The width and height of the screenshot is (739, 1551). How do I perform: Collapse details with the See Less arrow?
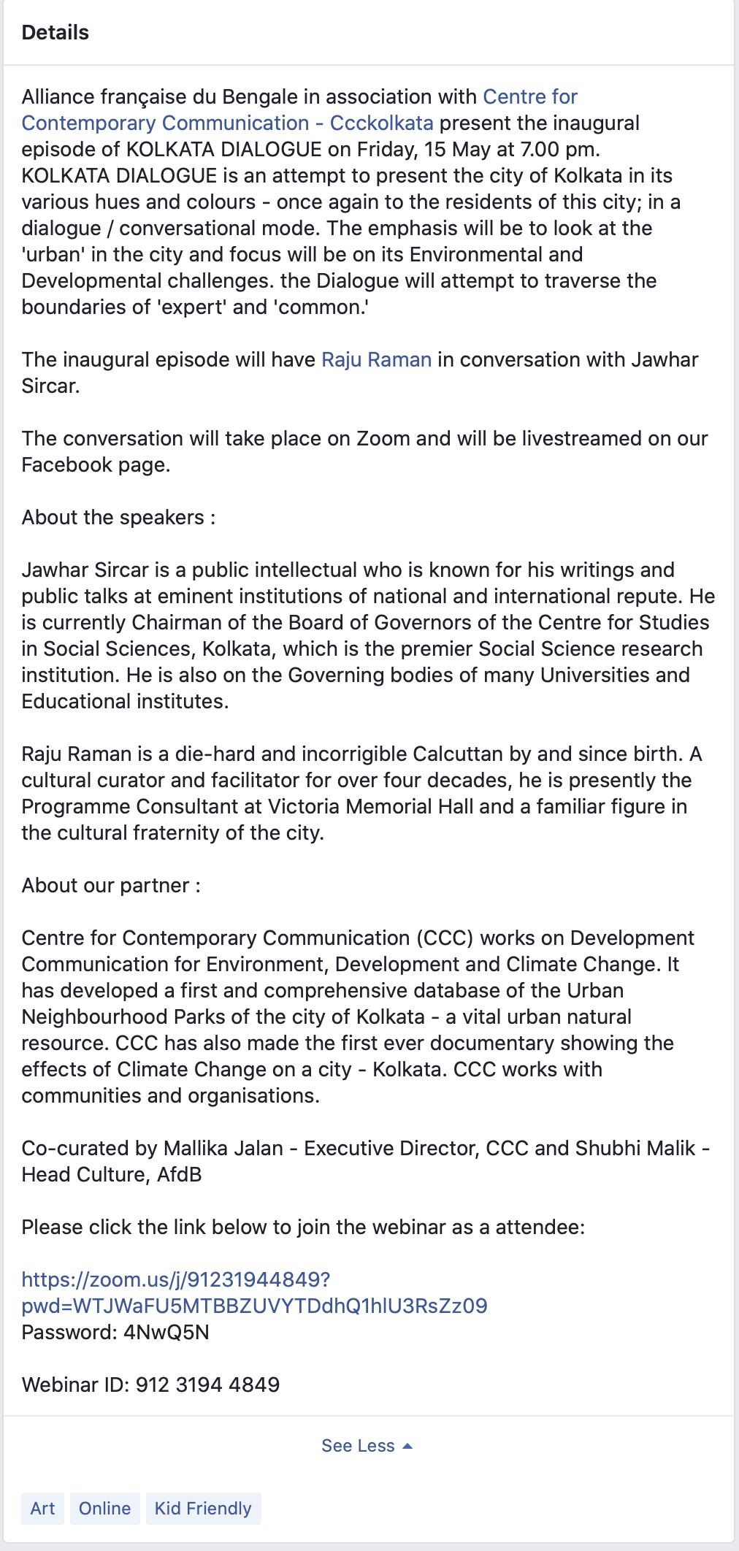coord(407,1446)
